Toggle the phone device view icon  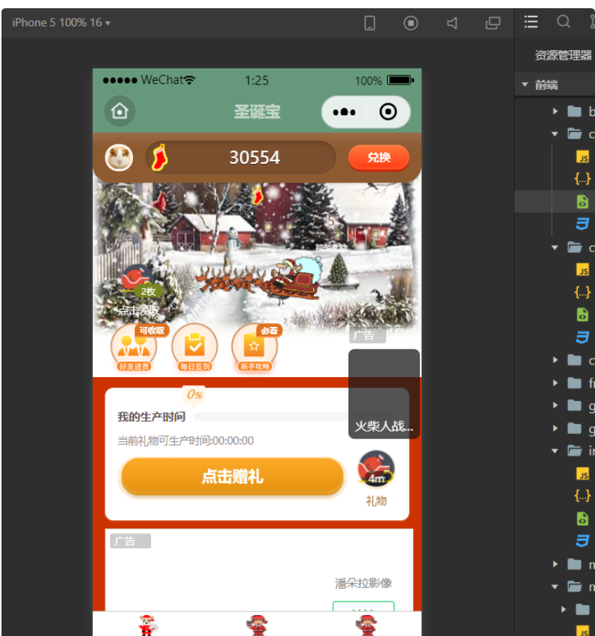coord(370,23)
